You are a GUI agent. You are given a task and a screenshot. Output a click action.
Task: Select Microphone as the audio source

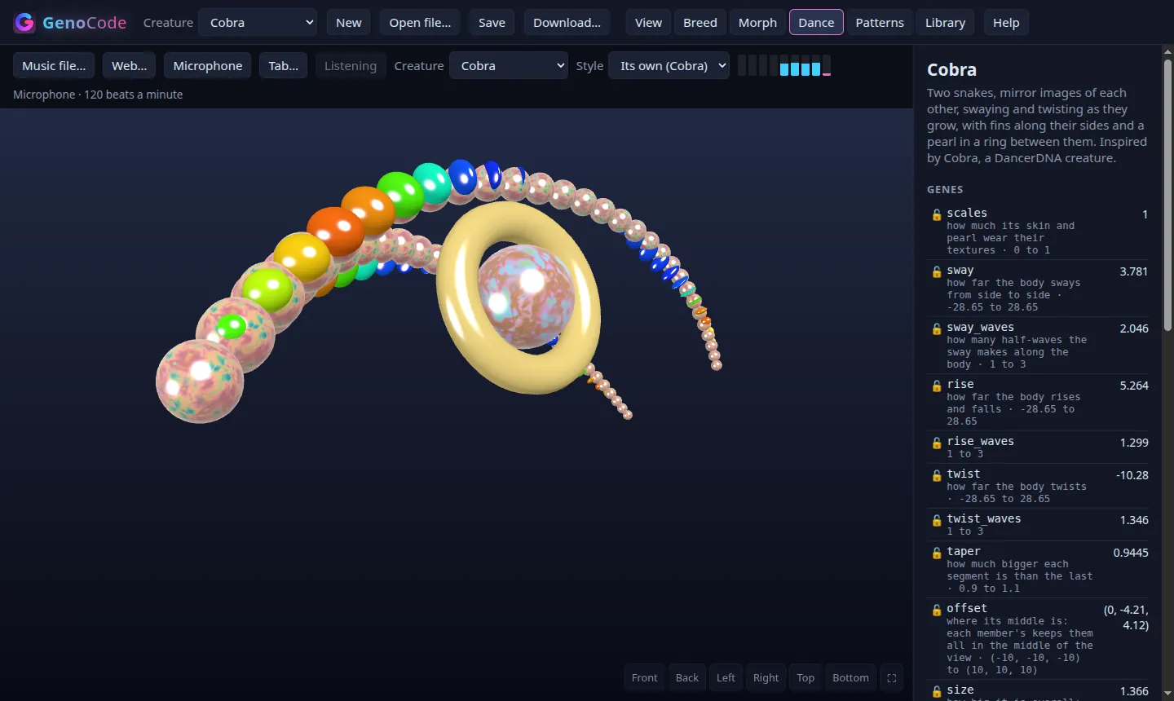pyautogui.click(x=208, y=66)
